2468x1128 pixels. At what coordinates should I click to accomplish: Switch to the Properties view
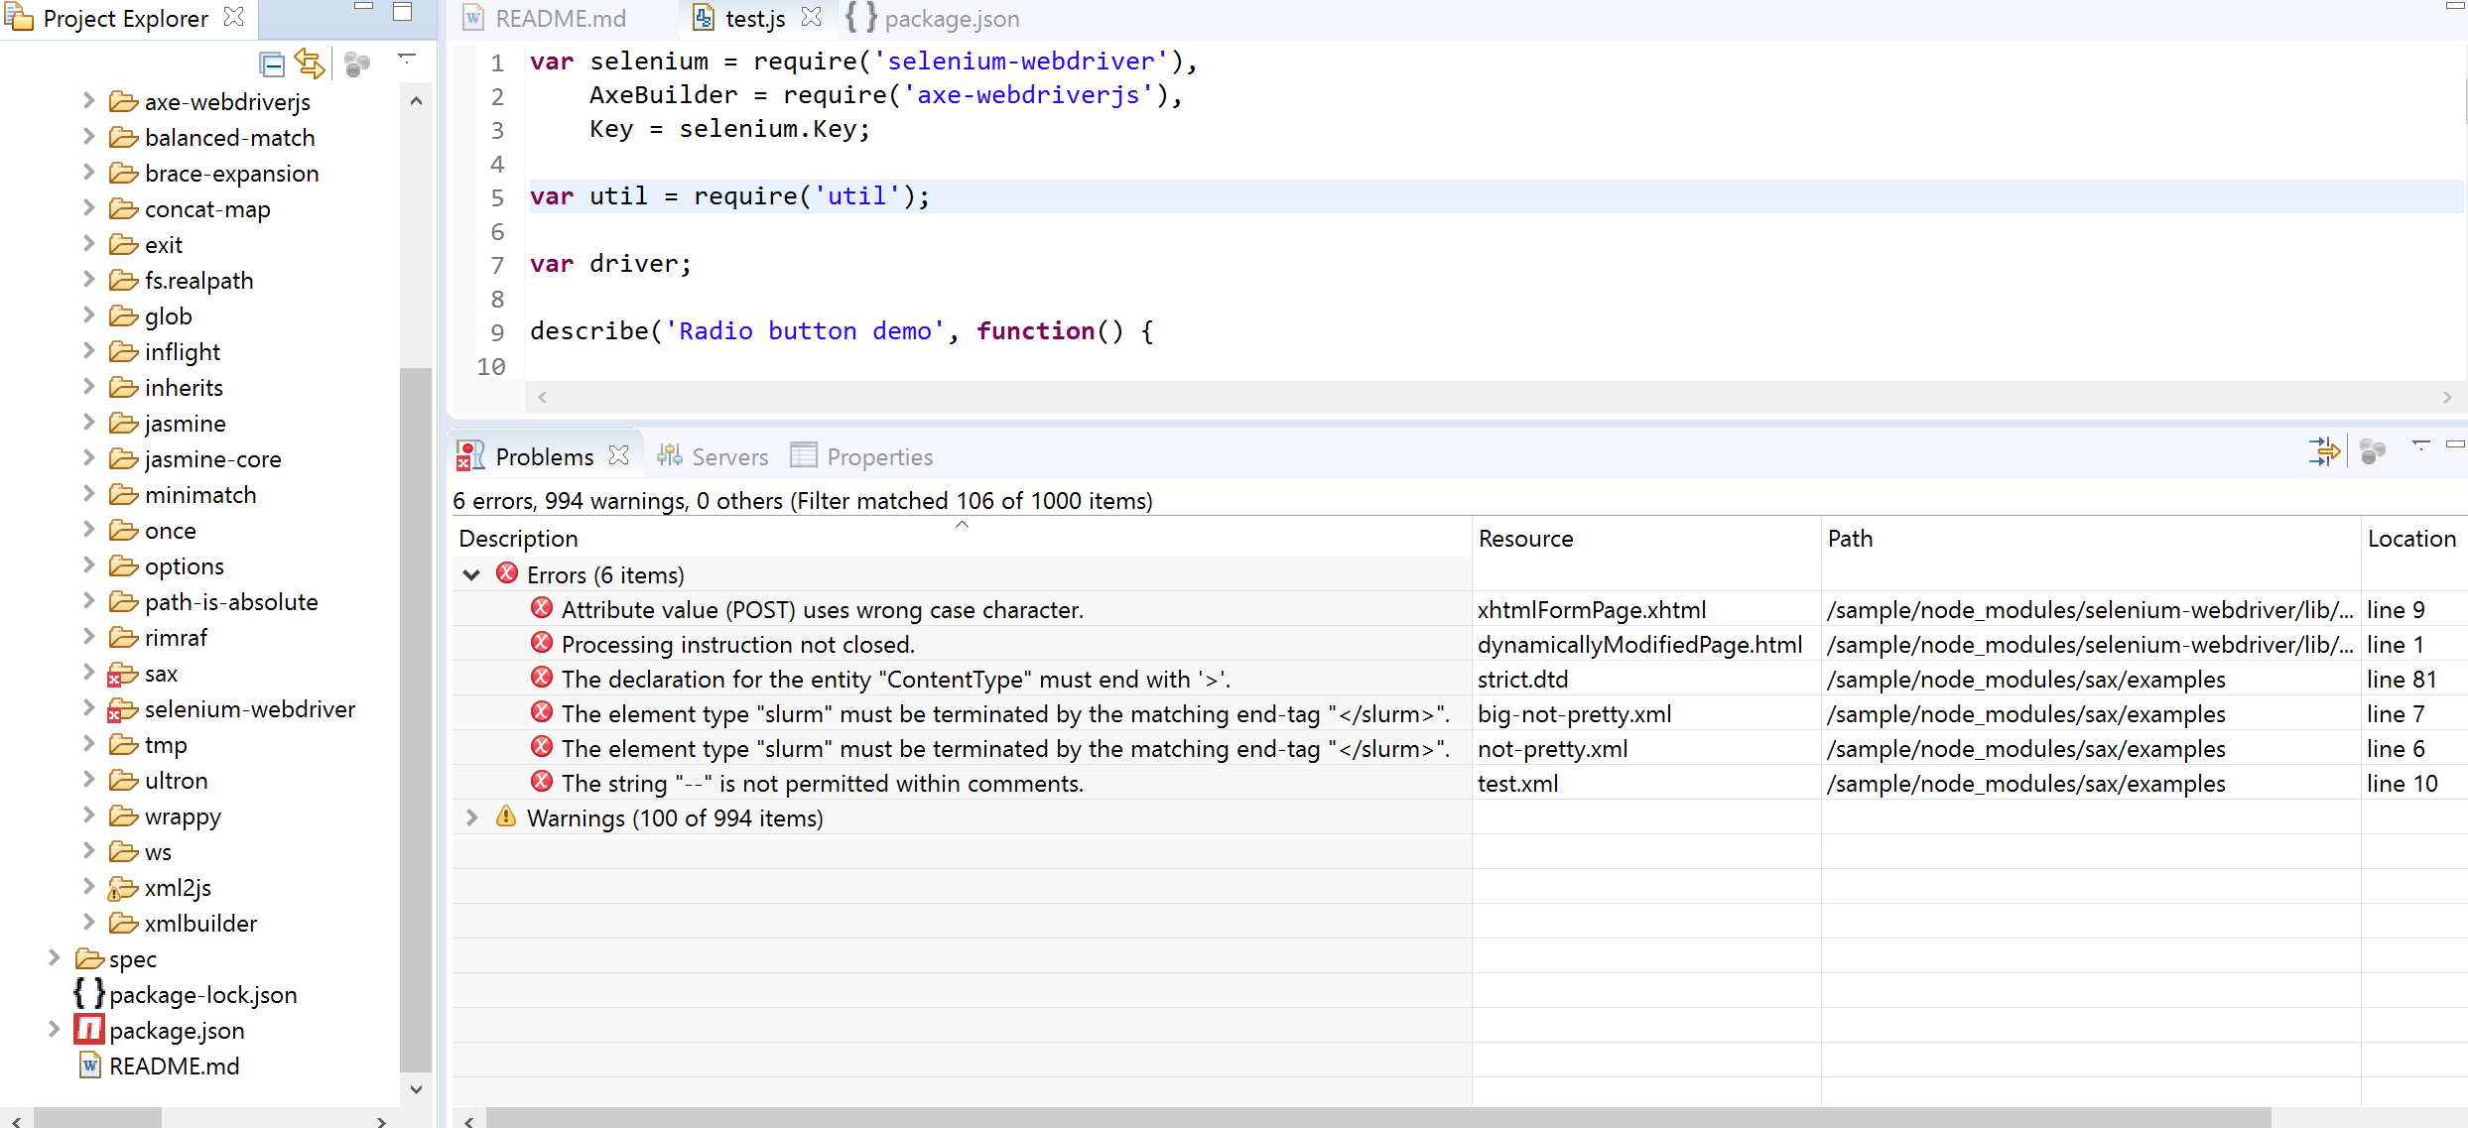coord(877,455)
